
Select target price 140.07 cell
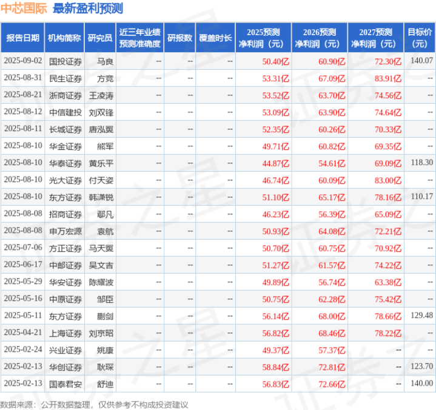point(422,61)
